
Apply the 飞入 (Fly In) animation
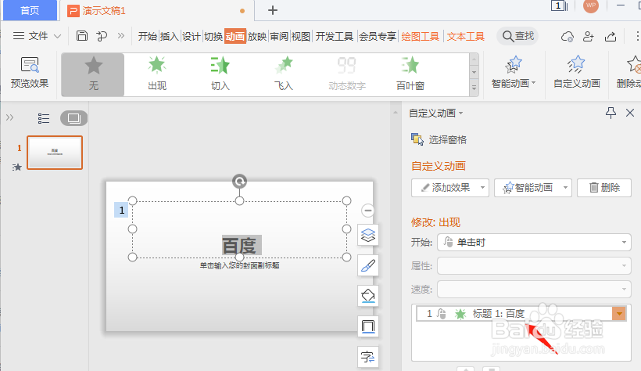click(284, 74)
